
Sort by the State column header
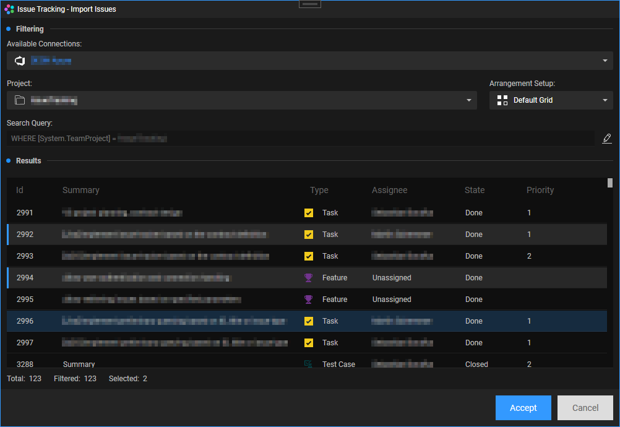[475, 190]
